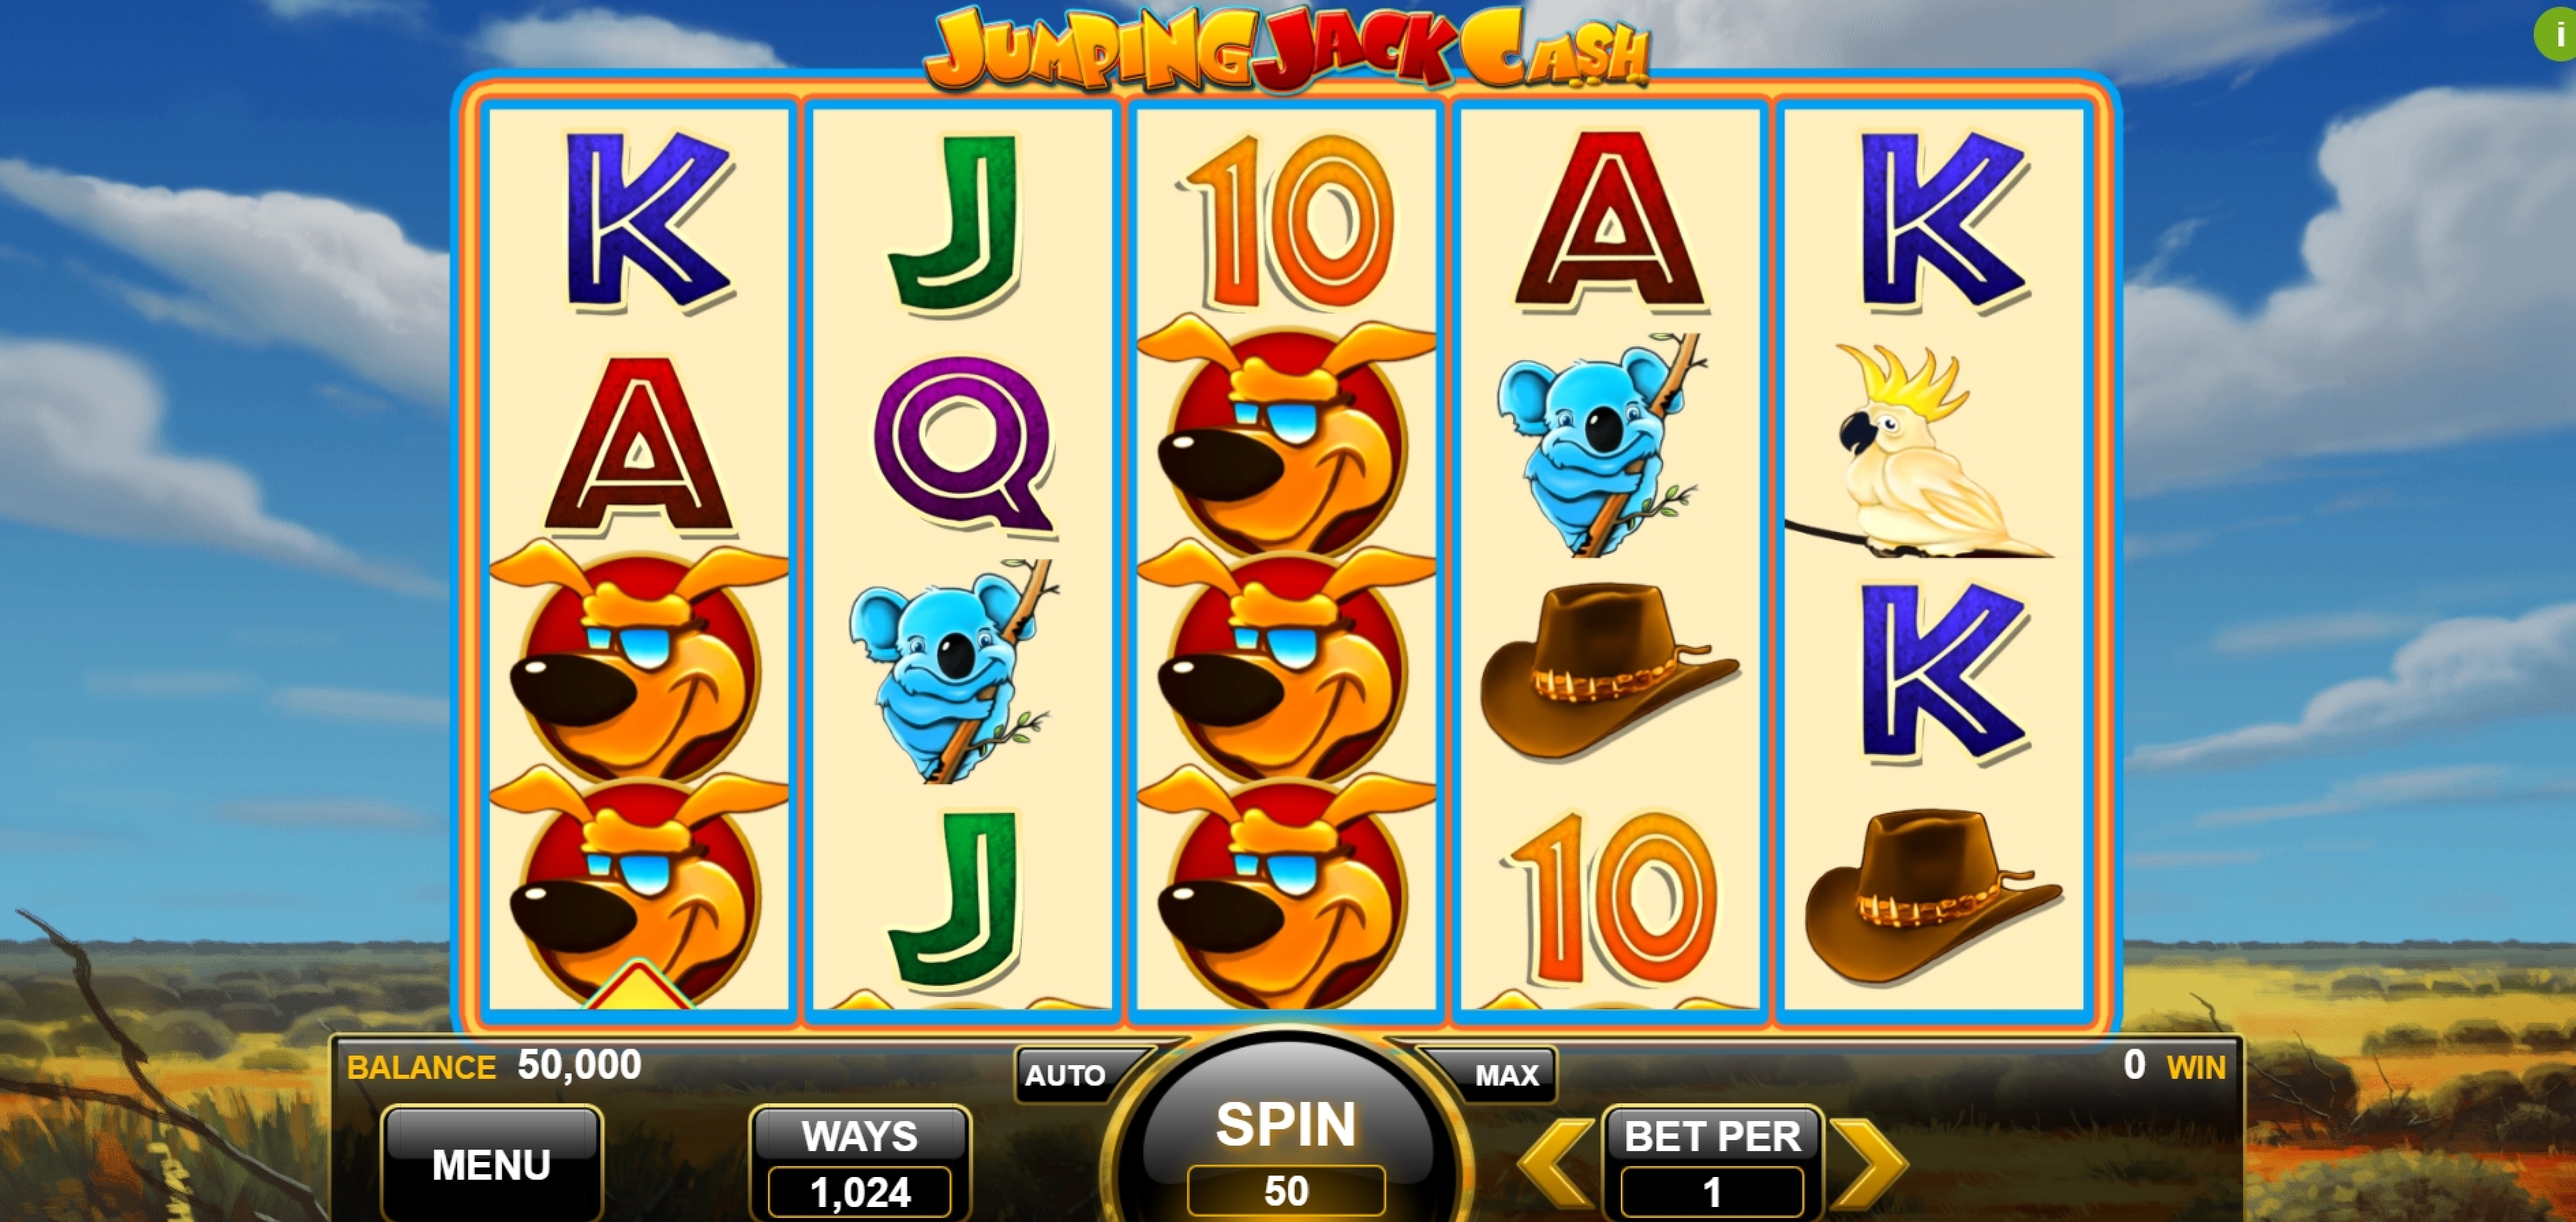The width and height of the screenshot is (2576, 1222).
Task: Click the BET PER value box
Action: [1712, 1192]
